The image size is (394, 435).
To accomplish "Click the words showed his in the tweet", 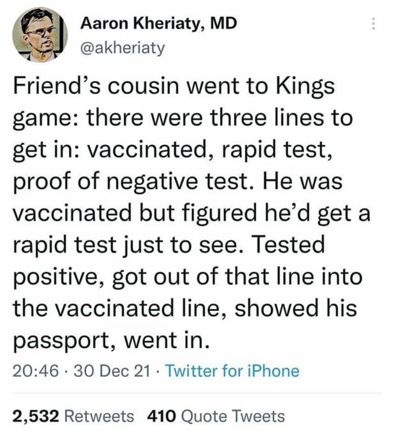I will click(296, 308).
